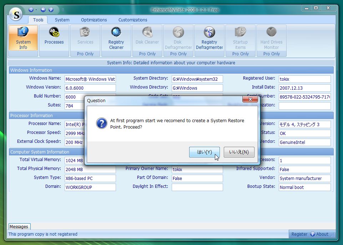Click the About link in status bar
The image size is (343, 245).
coord(322,234)
